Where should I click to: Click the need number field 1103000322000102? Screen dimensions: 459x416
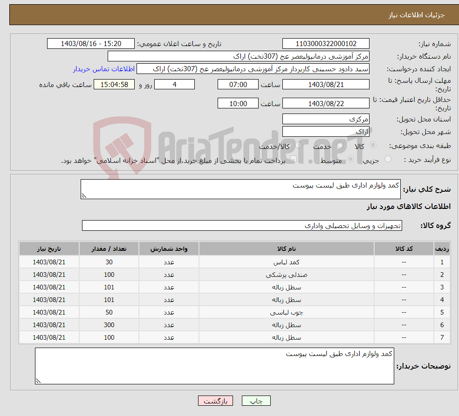click(x=326, y=44)
